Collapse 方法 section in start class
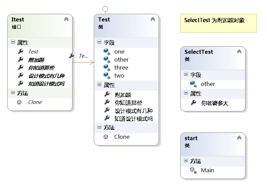The width and height of the screenshot is (267, 195). (x=186, y=160)
